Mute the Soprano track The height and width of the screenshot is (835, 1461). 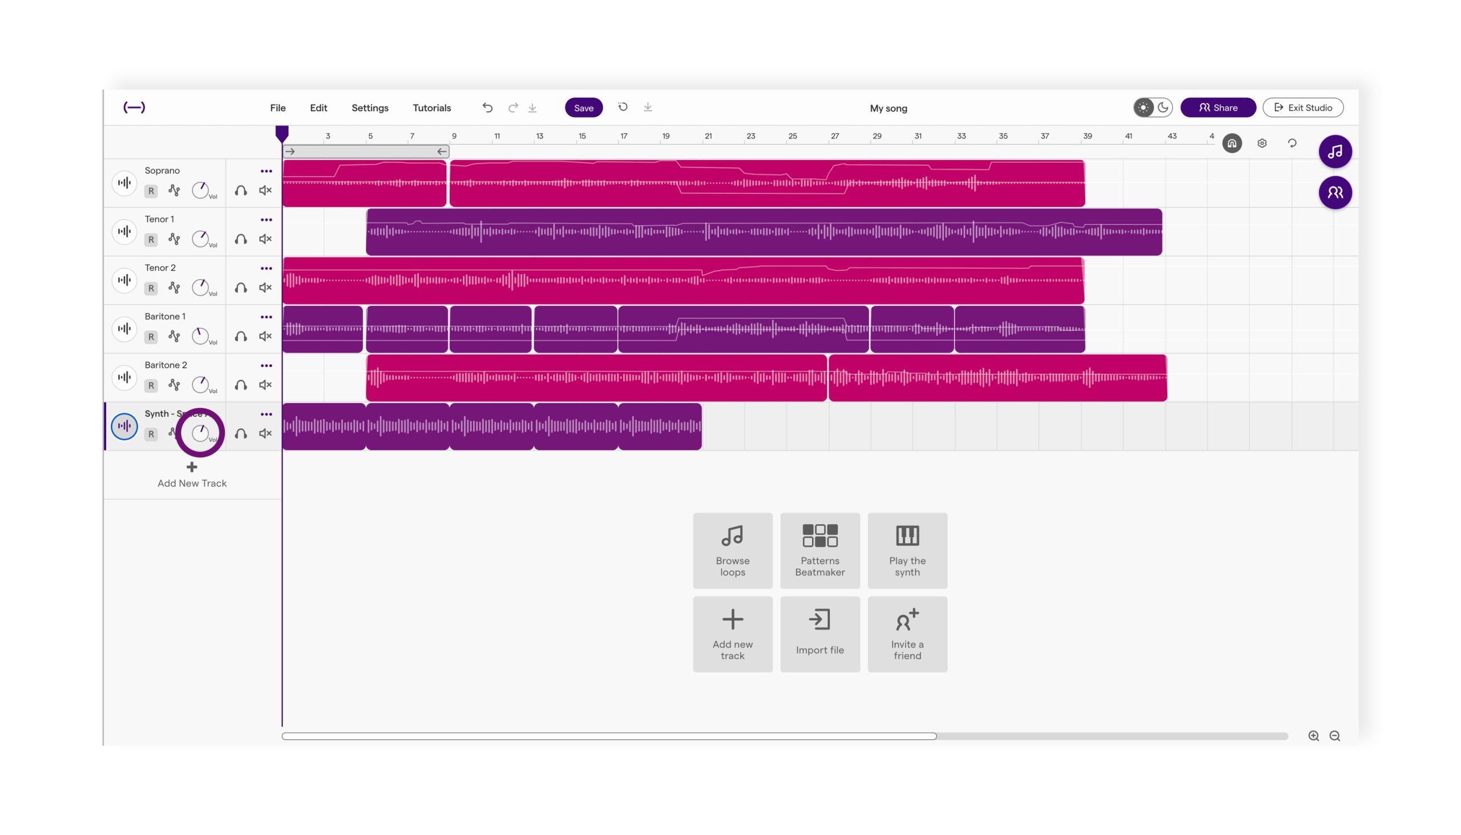coord(264,190)
